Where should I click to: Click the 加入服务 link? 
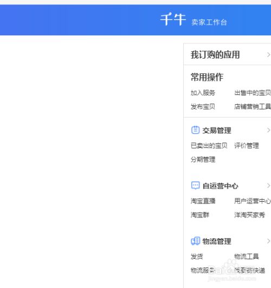click(203, 93)
